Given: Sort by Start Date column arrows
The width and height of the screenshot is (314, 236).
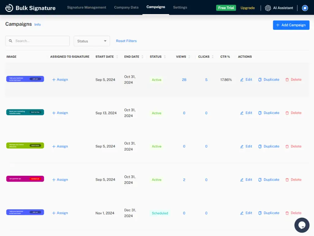Looking at the screenshot, I should (117, 57).
